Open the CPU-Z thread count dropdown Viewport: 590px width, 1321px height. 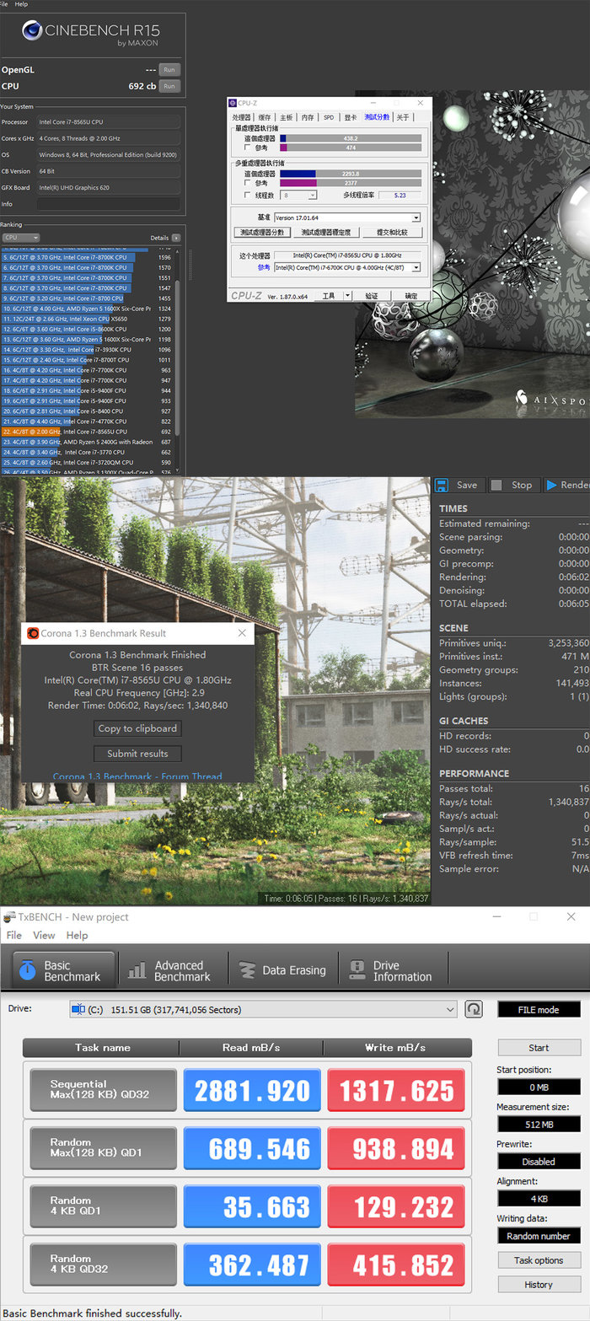pos(313,195)
